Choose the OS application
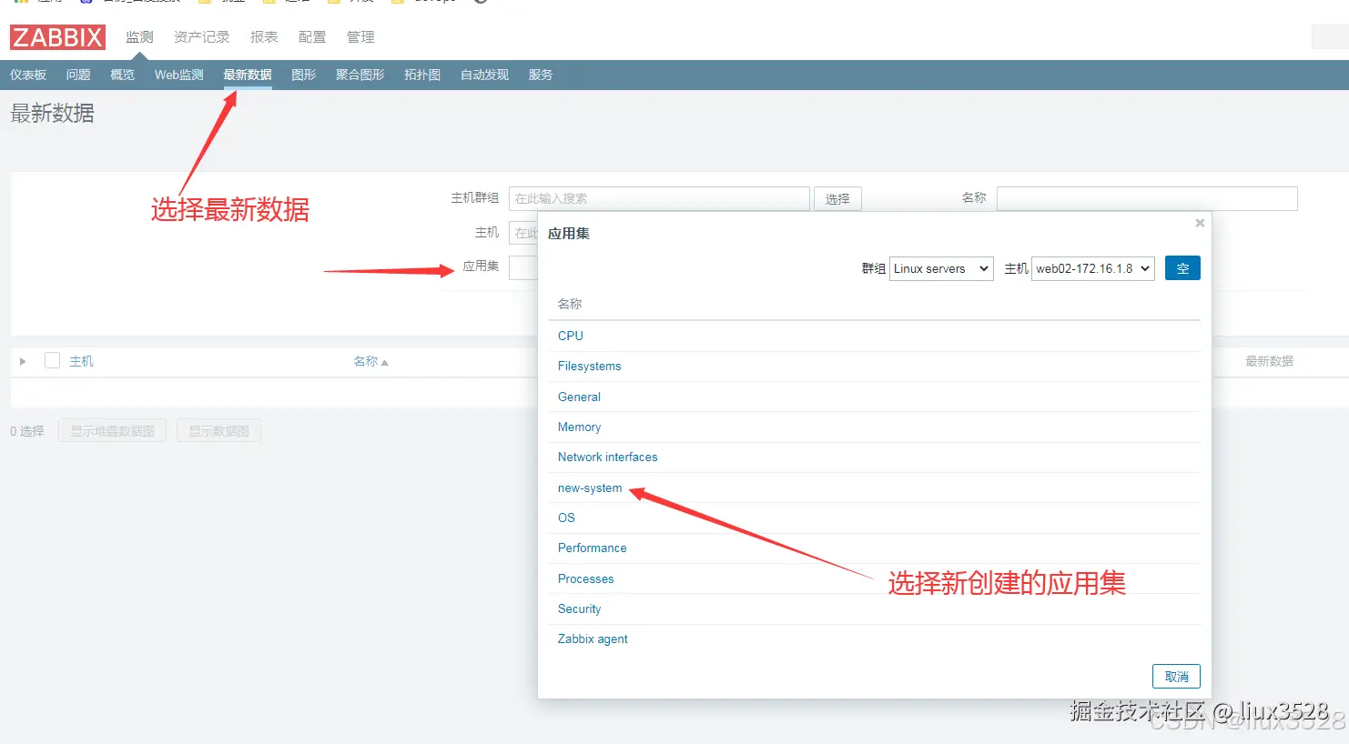Image resolution: width=1349 pixels, height=744 pixels. click(566, 518)
